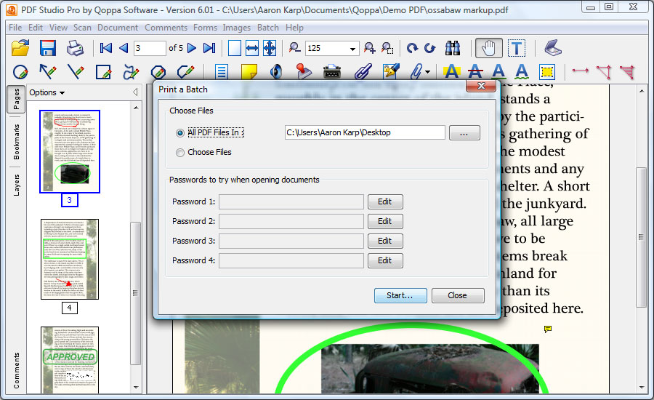
Task: Go to the next page arrow
Action: tap(192, 48)
